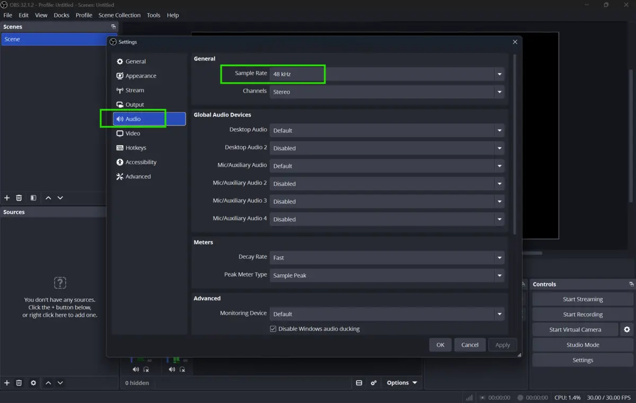Image resolution: width=636 pixels, height=403 pixels.
Task: Open the Mic/Auxiliary Audio 3 dropdown
Action: [387, 201]
